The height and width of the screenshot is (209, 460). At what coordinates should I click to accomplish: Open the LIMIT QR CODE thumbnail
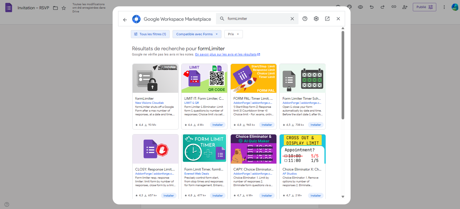coord(204,78)
